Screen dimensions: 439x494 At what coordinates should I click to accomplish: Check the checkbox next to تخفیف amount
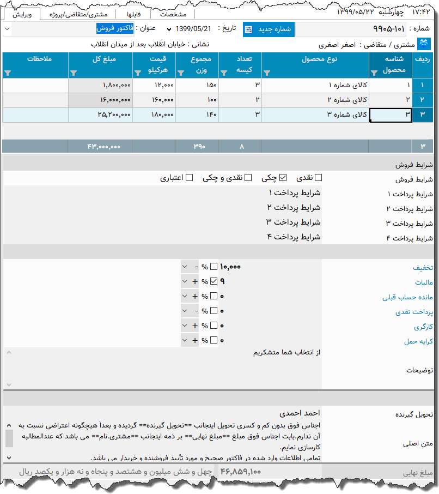[214, 267]
